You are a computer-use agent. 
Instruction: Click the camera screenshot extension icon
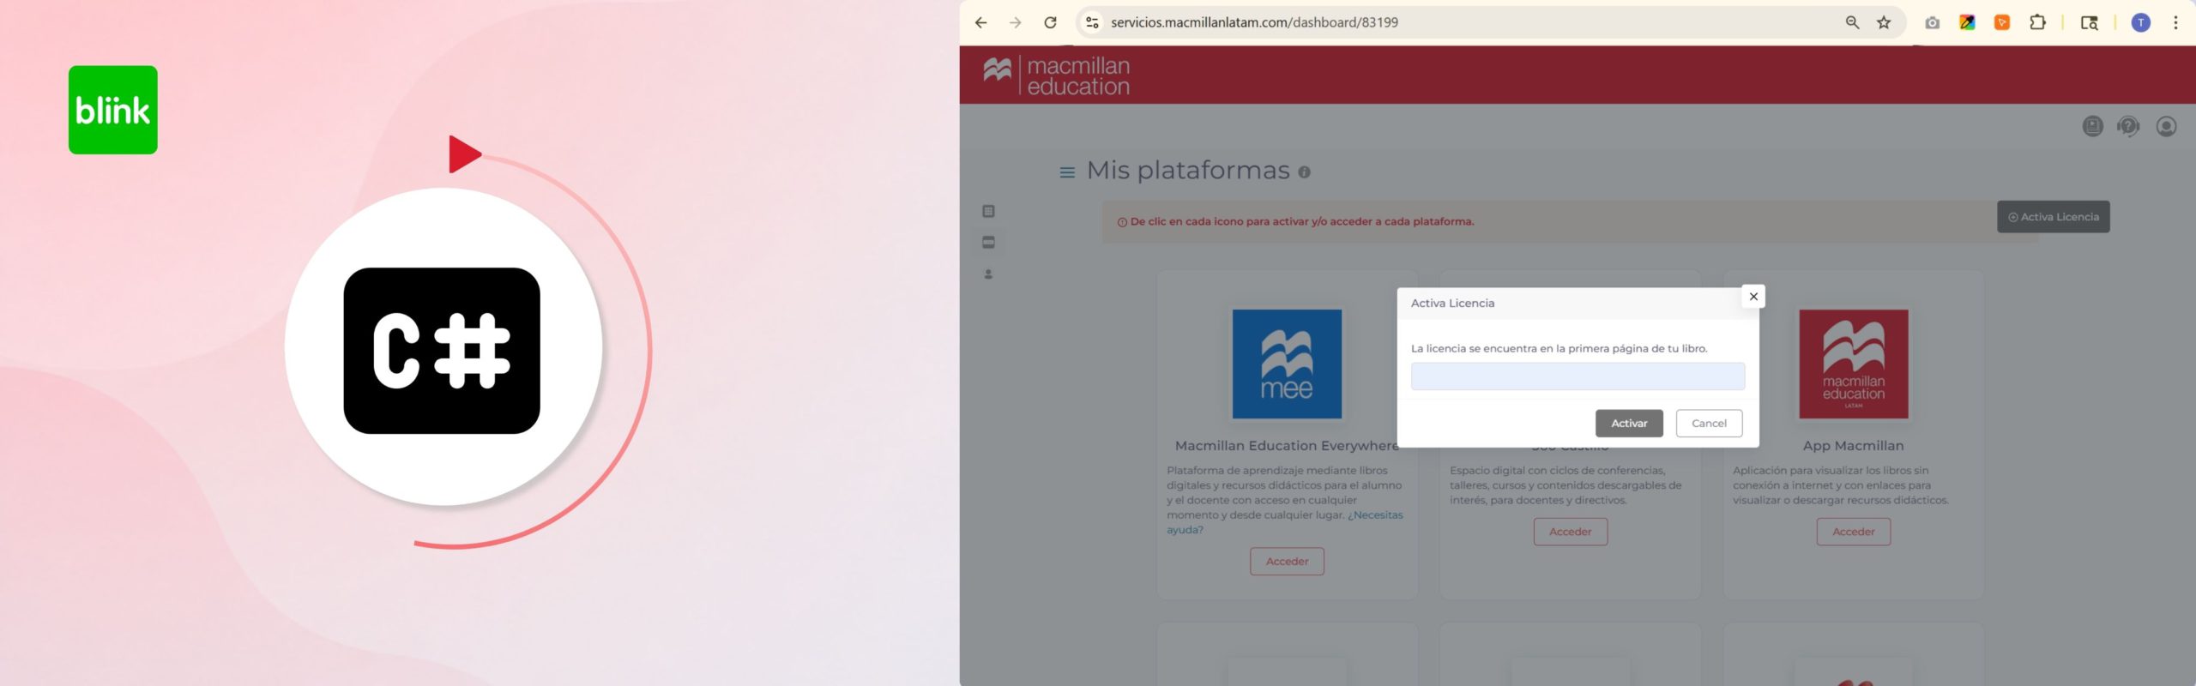click(1932, 23)
